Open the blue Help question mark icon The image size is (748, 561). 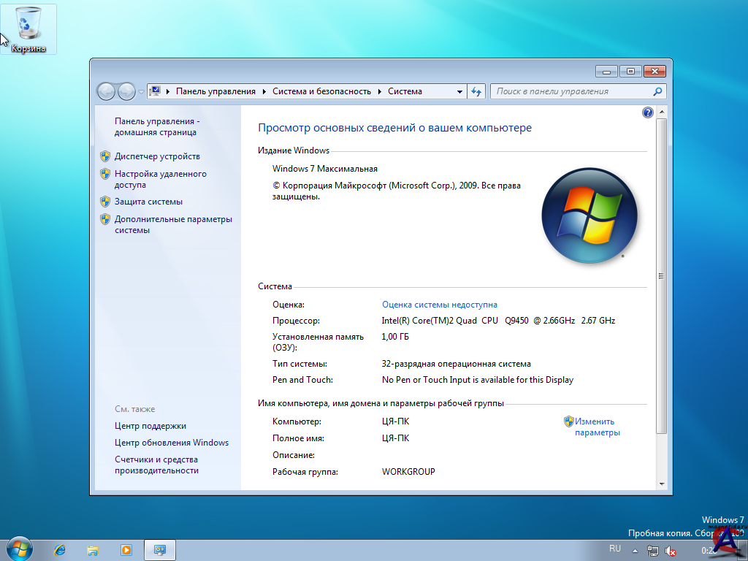point(647,112)
